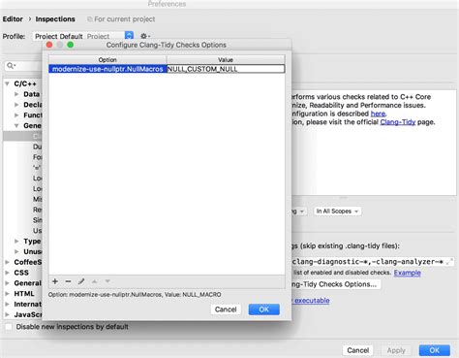The width and height of the screenshot is (459, 358).
Task: Click the clang-diagnostic checks text field
Action: 373,262
